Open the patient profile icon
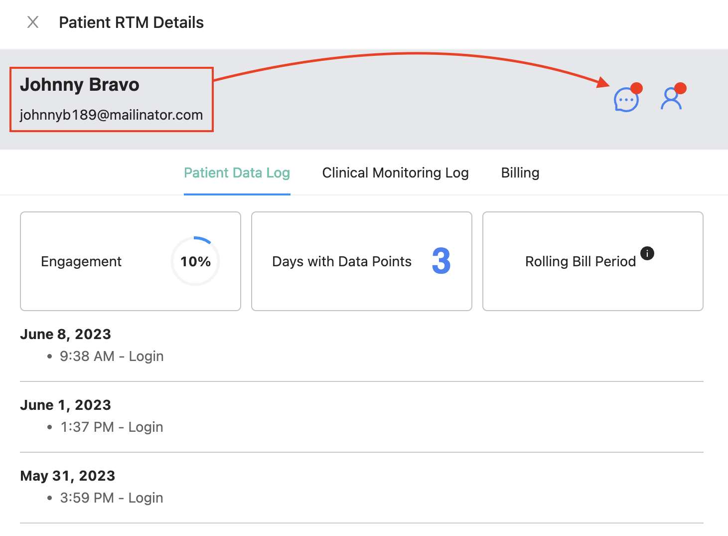The height and width of the screenshot is (536, 728). [x=671, y=98]
